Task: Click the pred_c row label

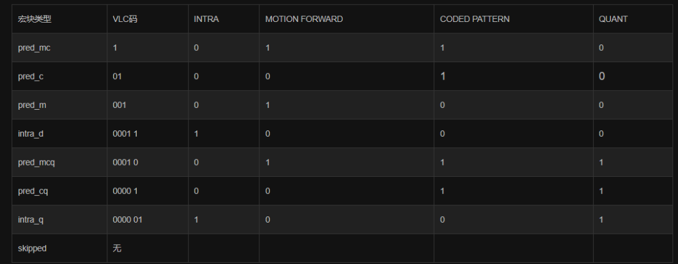Action: pyautogui.click(x=31, y=77)
